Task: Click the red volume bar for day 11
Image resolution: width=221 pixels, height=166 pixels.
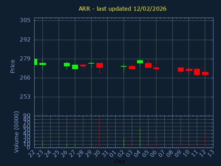Action: (197, 144)
